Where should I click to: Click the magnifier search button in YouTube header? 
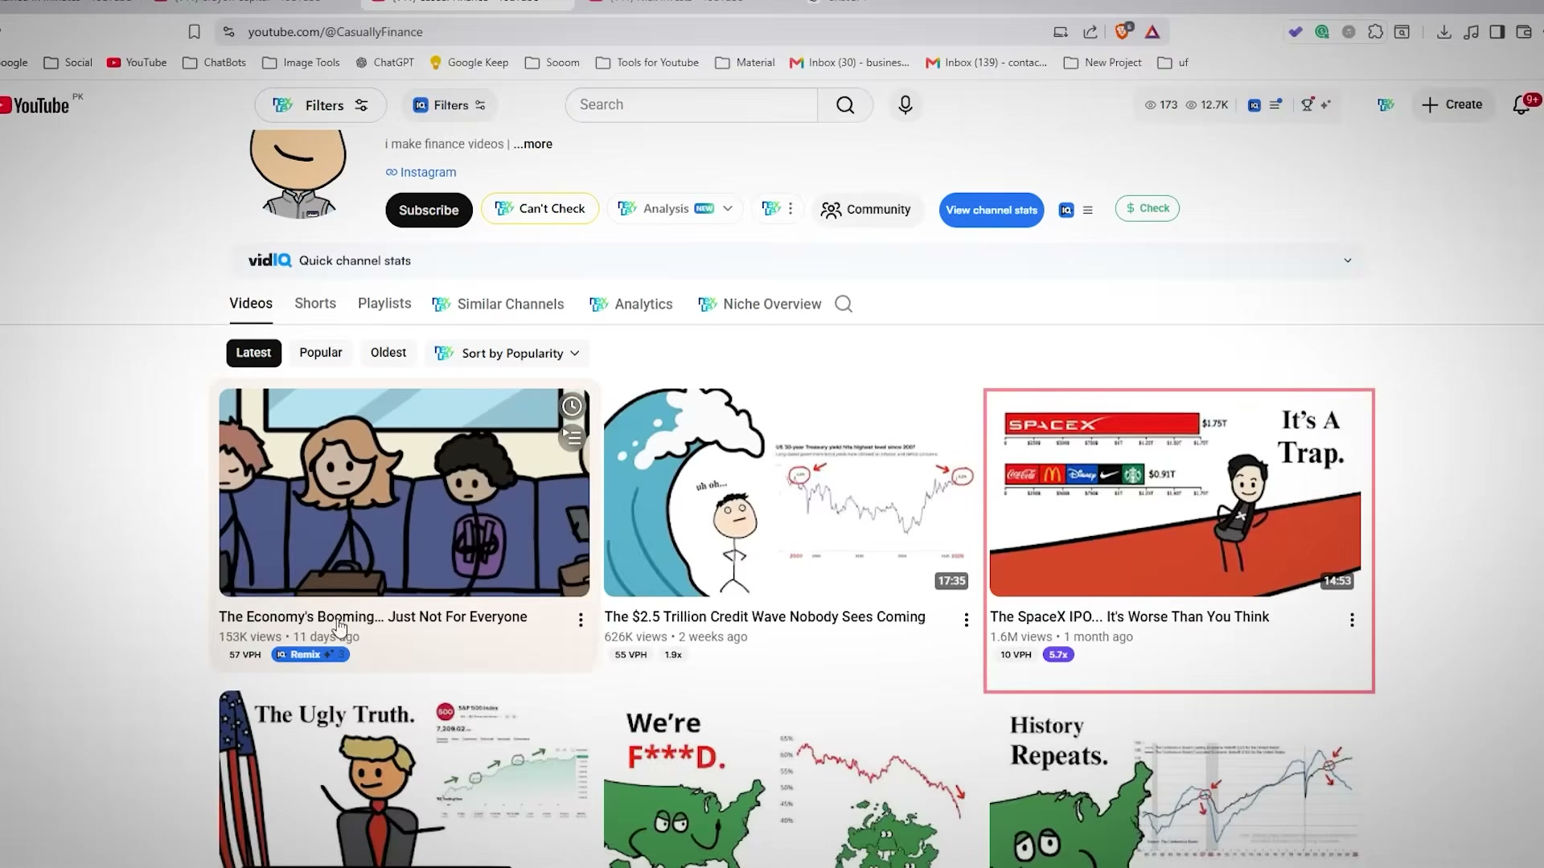[845, 105]
